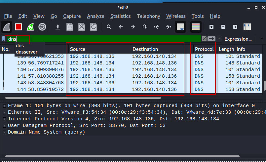266x162 pixels.
Task: Click packet list horizontal scrollbar
Action: 83,98
